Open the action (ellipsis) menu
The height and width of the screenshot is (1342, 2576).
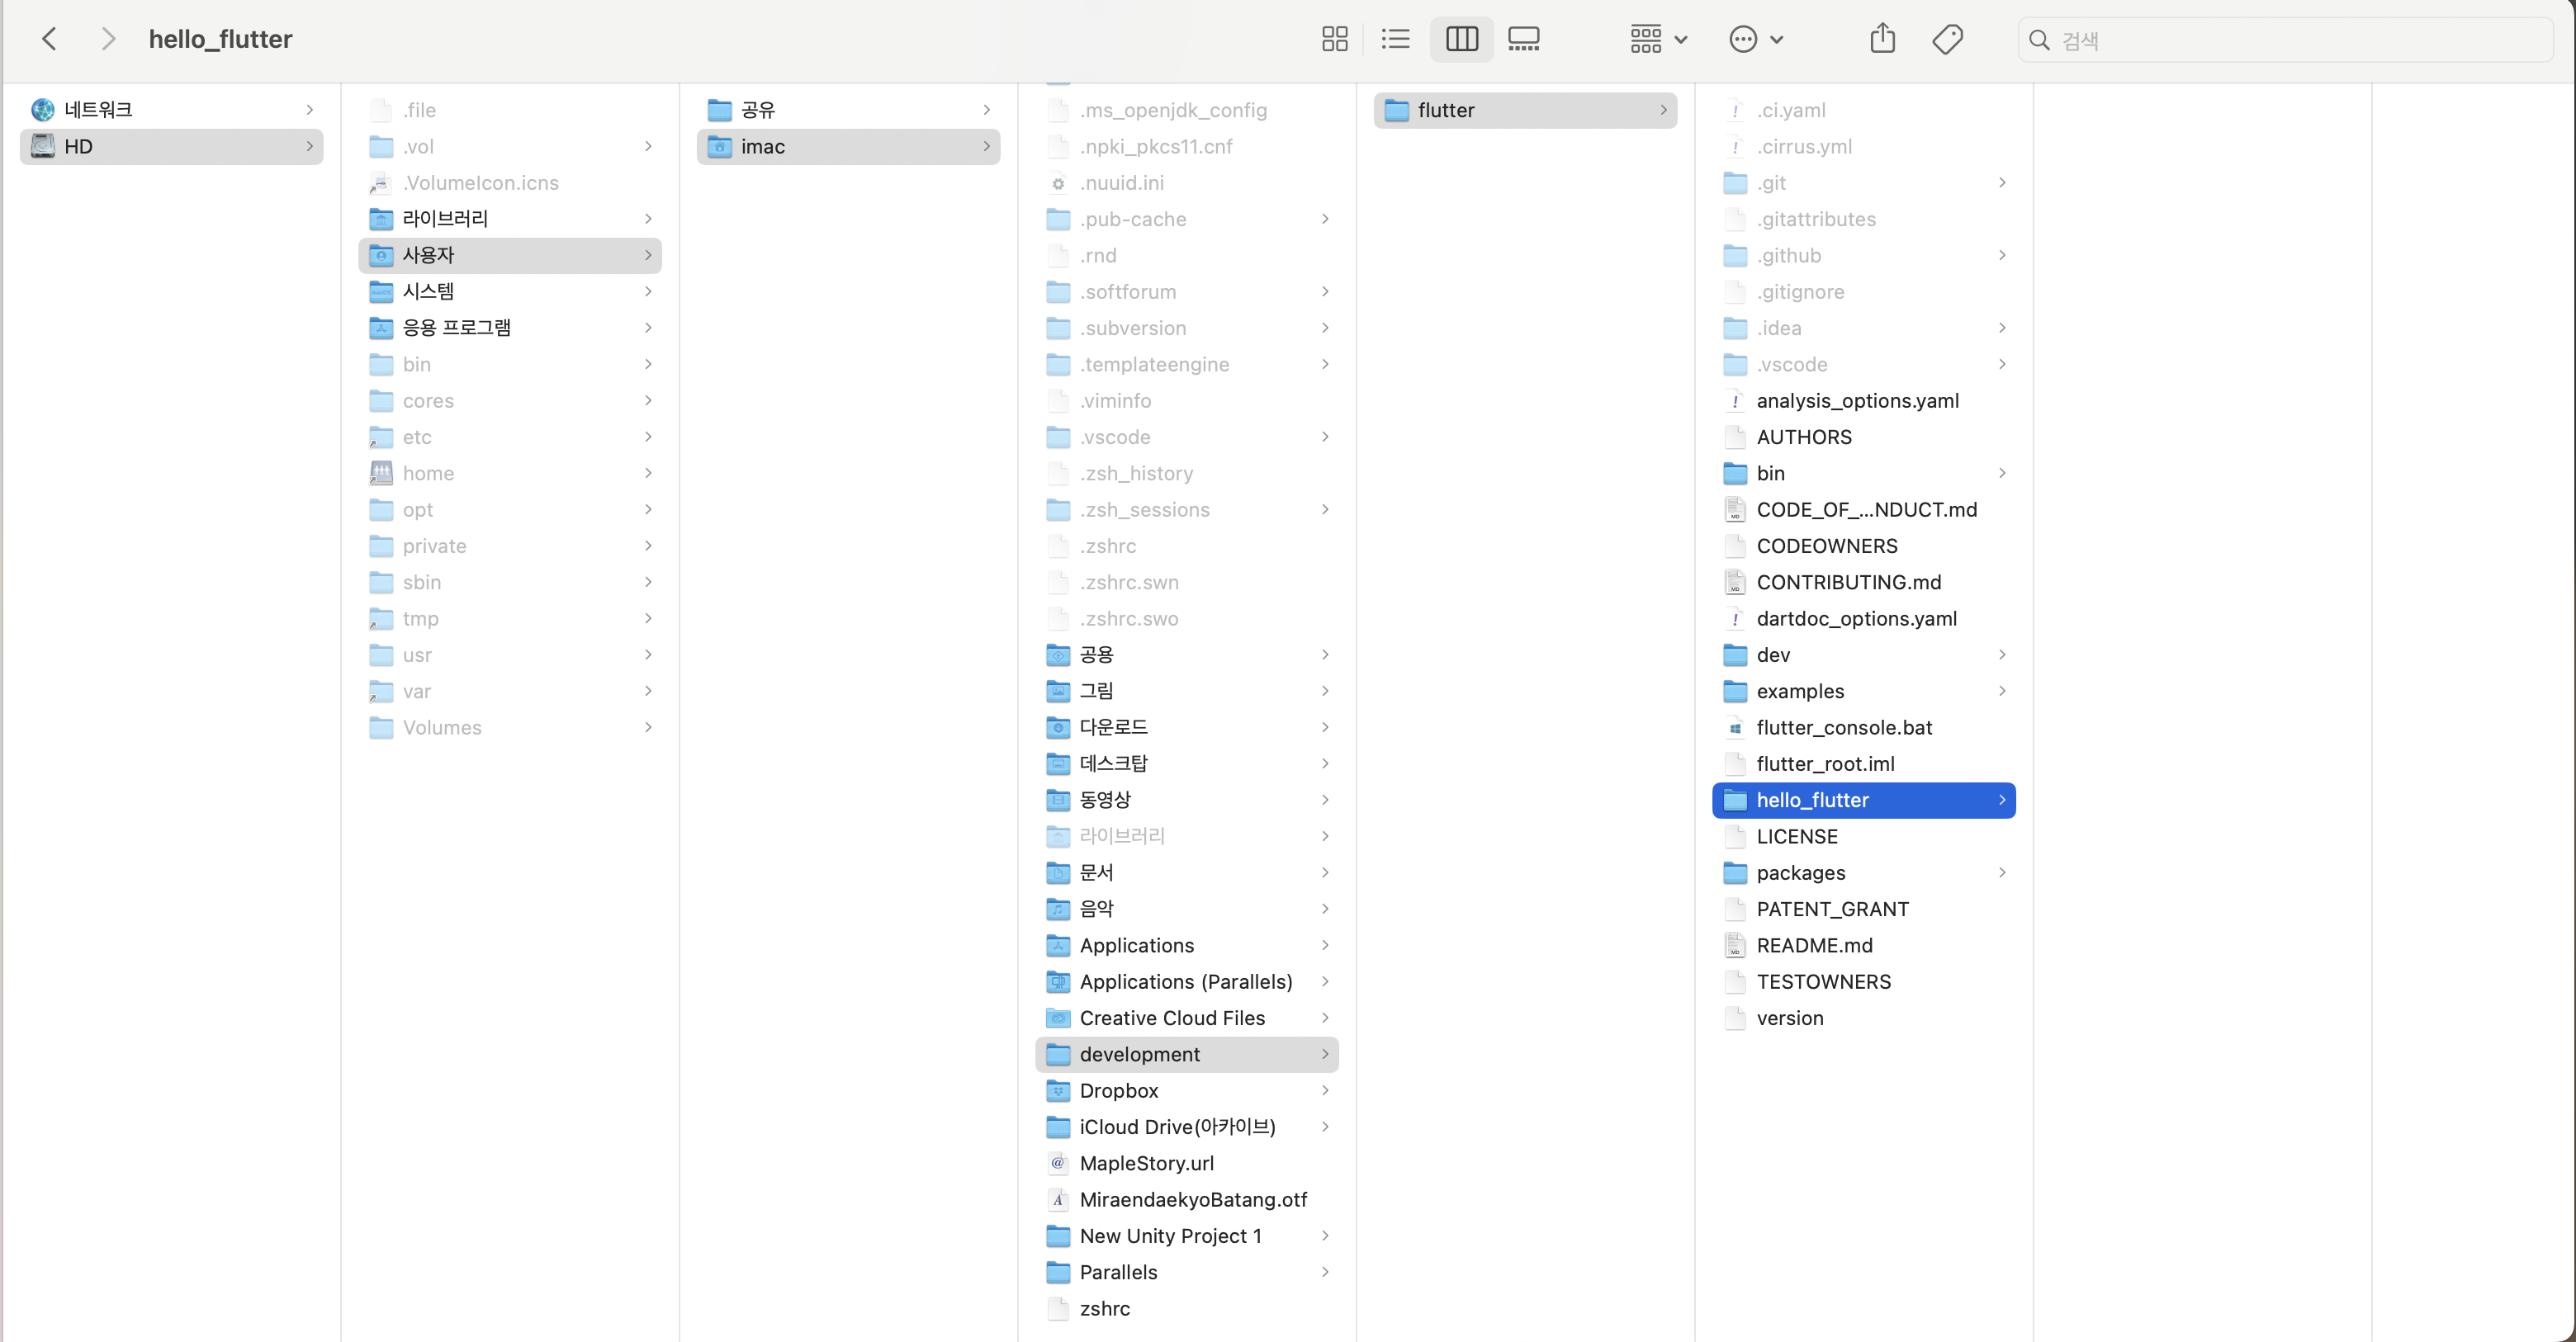click(x=1755, y=39)
